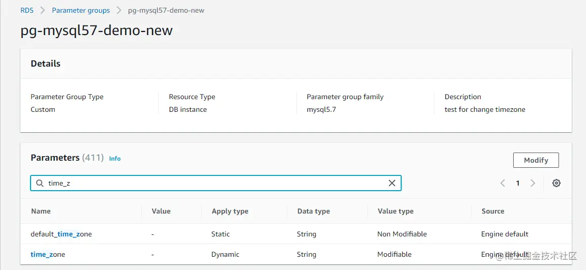Image resolution: width=586 pixels, height=270 pixels.
Task: Navigate to RDS breadcrumb
Action: [x=27, y=10]
